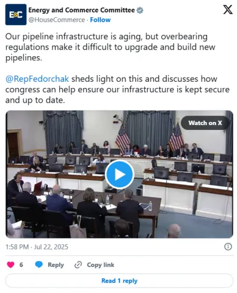The height and width of the screenshot is (293, 237).
Task: Click the blue verified badge icon
Action: [140, 10]
